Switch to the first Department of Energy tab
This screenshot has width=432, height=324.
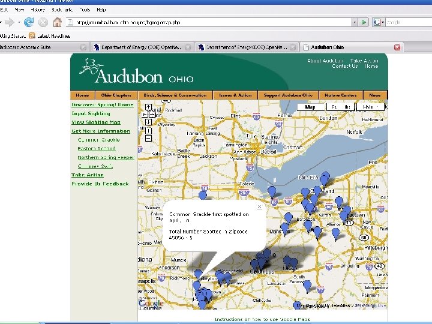(x=142, y=47)
